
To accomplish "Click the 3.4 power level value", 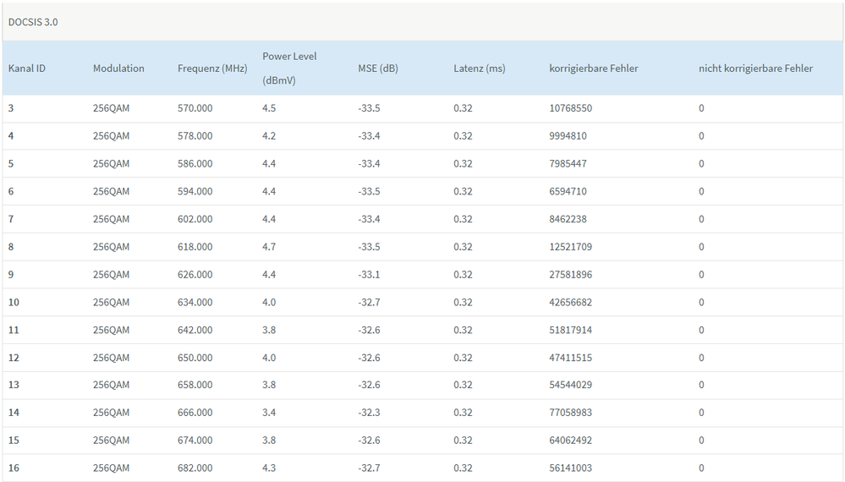I will click(x=269, y=413).
